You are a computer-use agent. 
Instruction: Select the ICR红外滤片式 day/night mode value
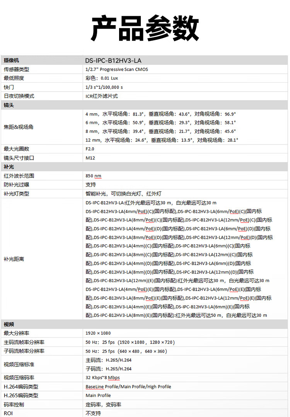click(102, 96)
